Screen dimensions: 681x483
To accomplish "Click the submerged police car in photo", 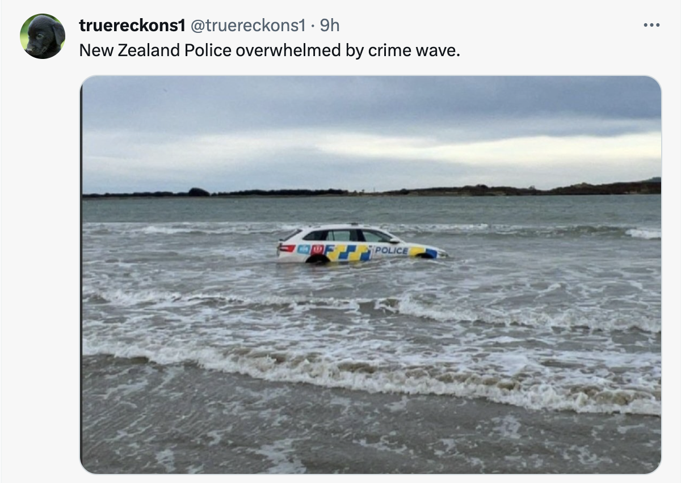I will click(361, 244).
